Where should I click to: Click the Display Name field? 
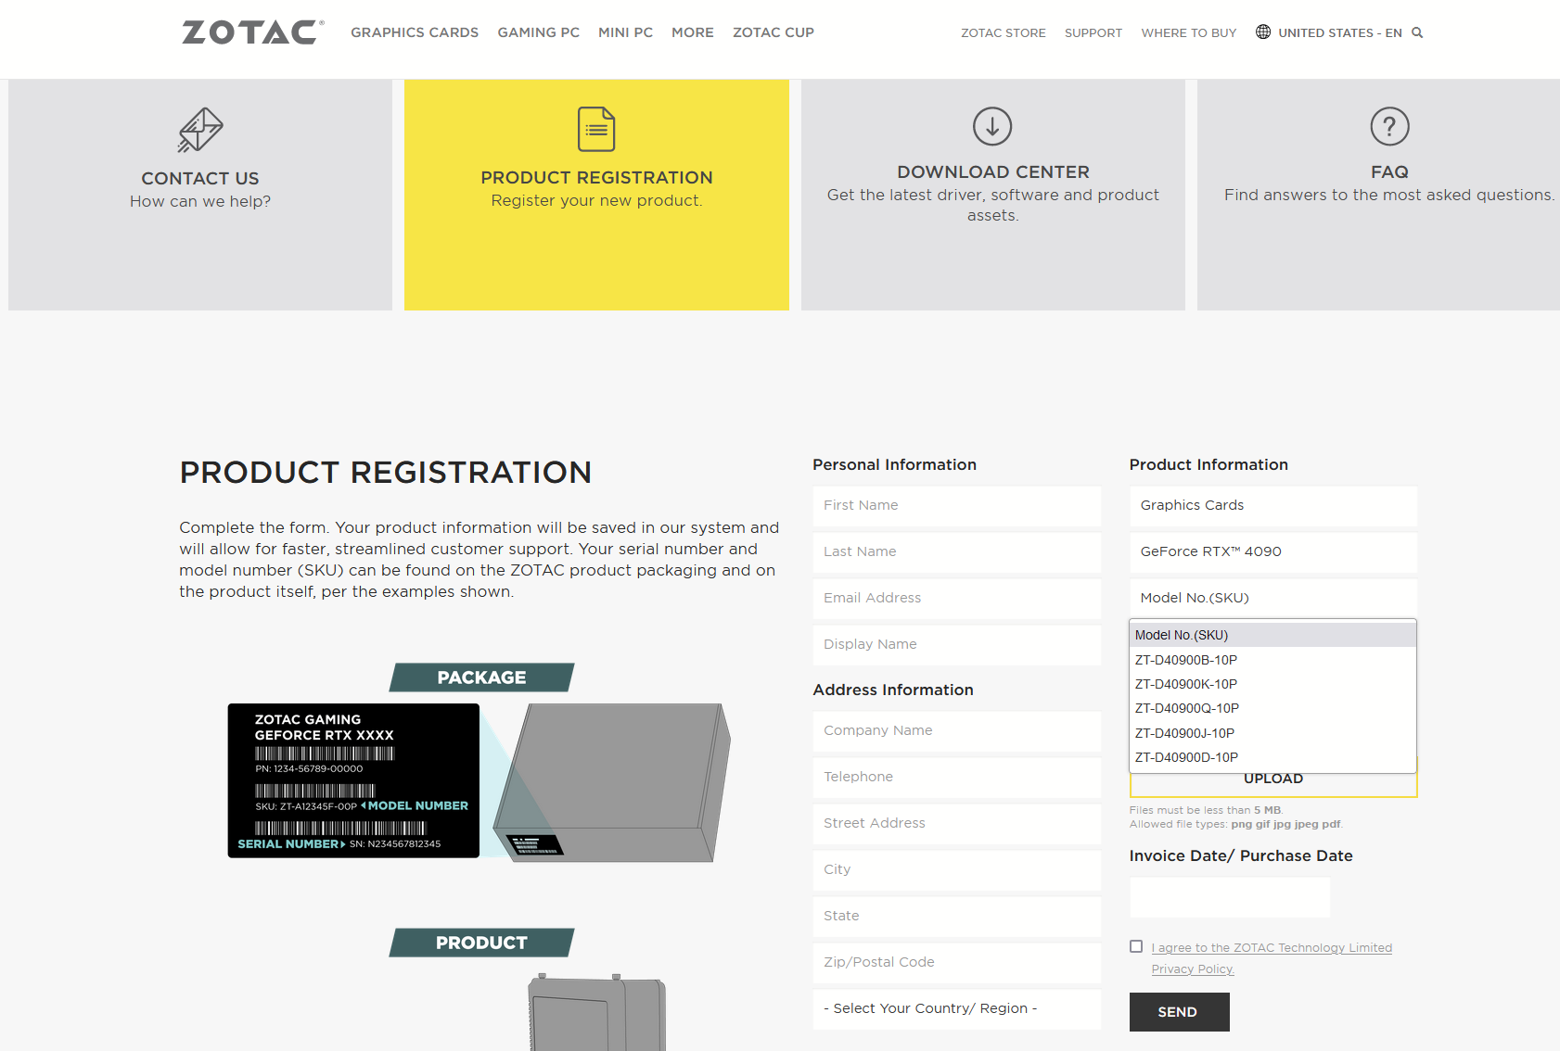(957, 645)
